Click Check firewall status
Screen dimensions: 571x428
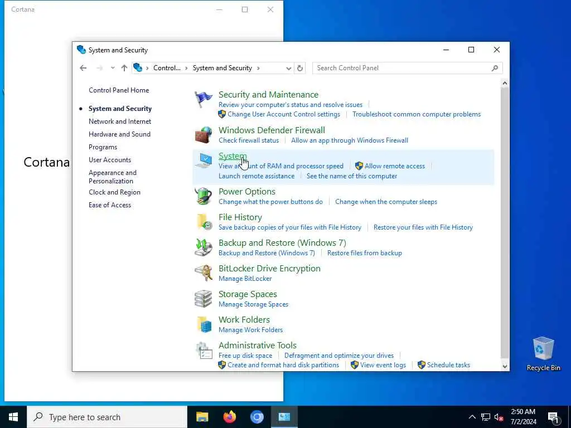(x=249, y=140)
